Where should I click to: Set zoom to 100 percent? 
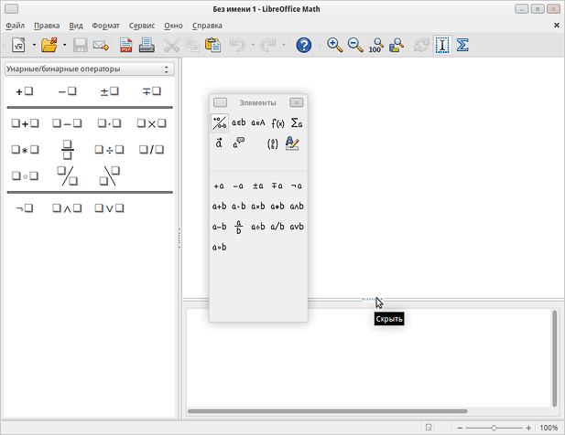(375, 46)
